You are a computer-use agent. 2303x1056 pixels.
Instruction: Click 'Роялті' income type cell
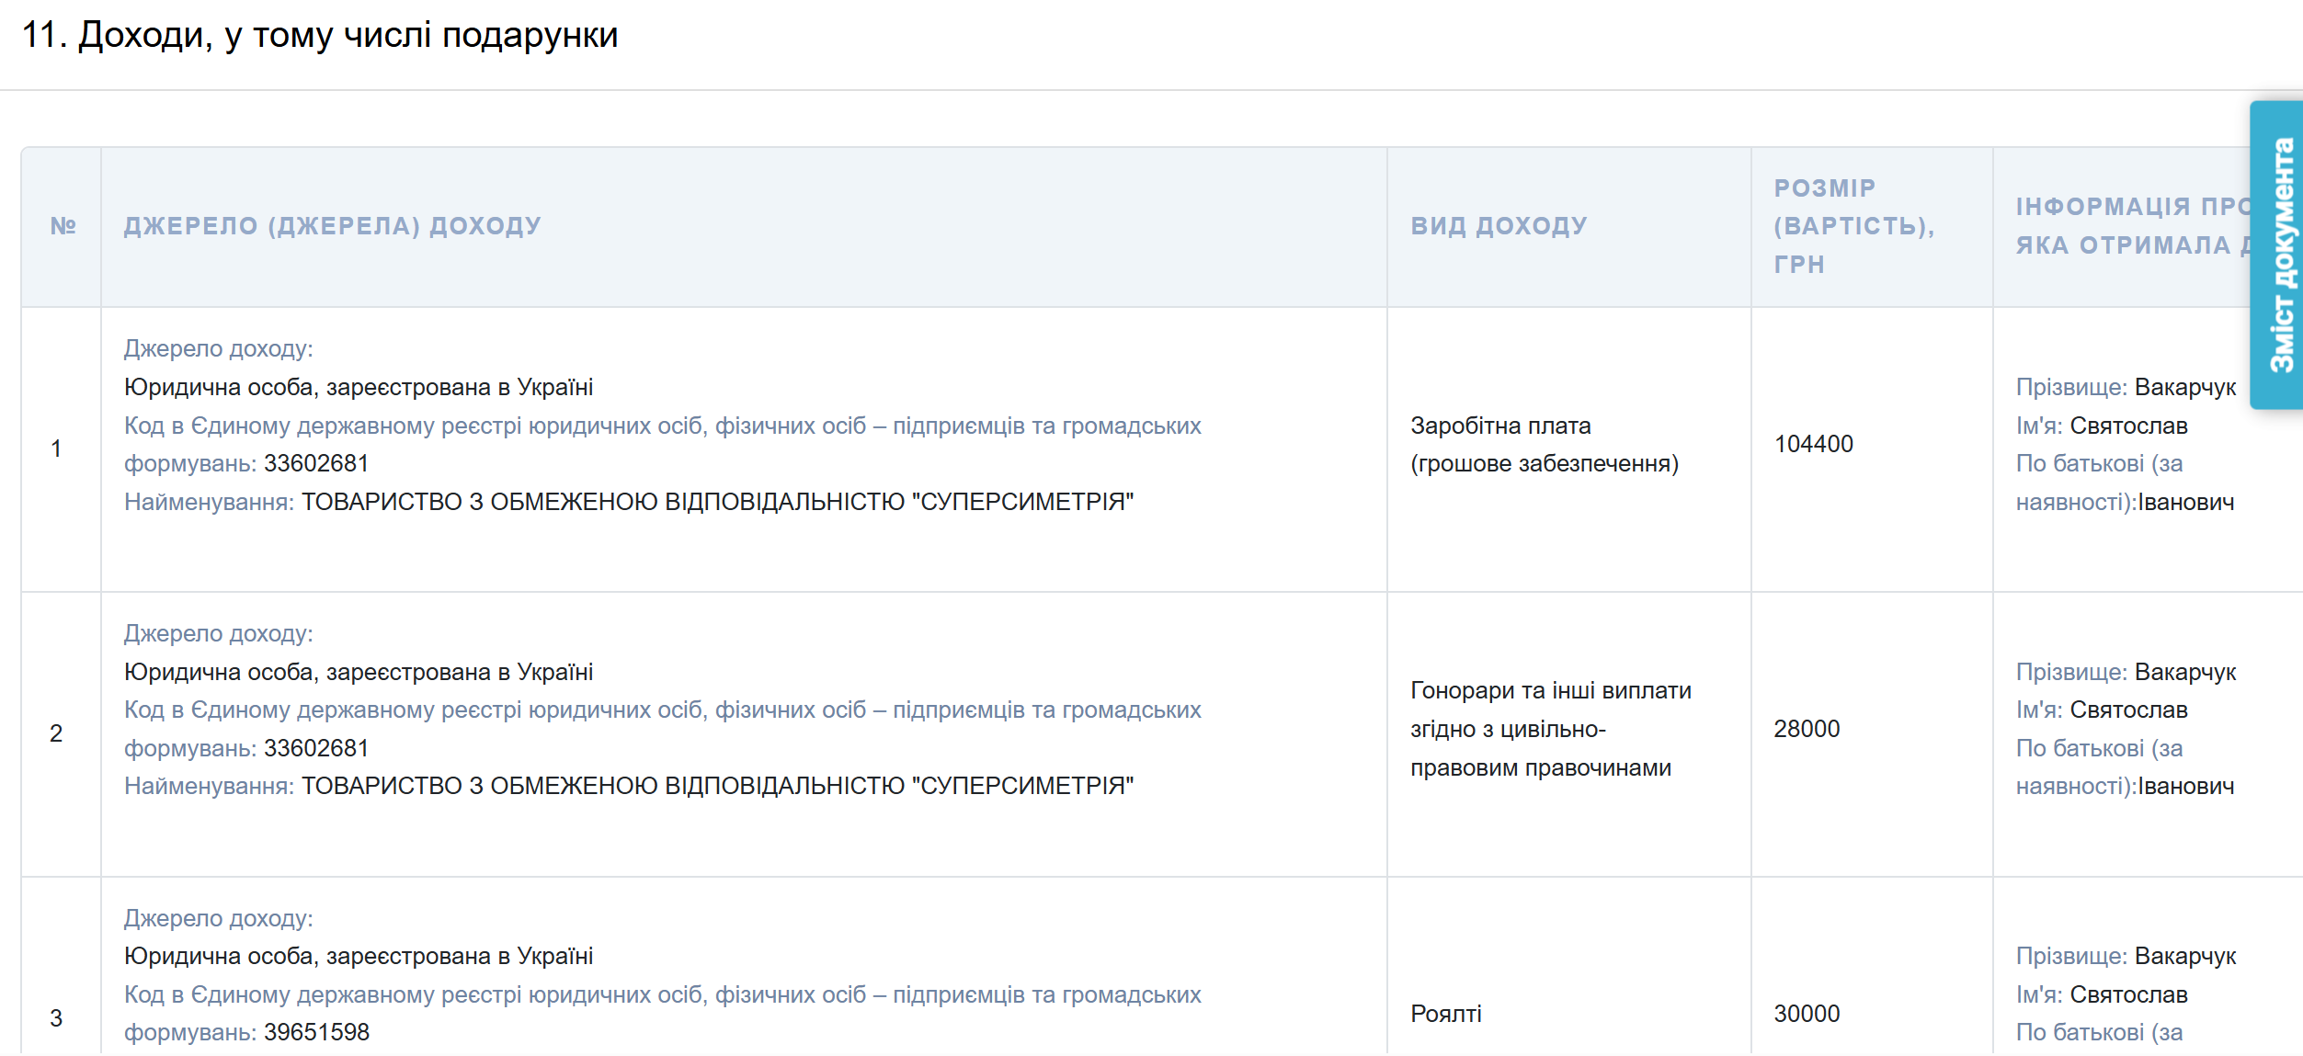pos(1445,1014)
